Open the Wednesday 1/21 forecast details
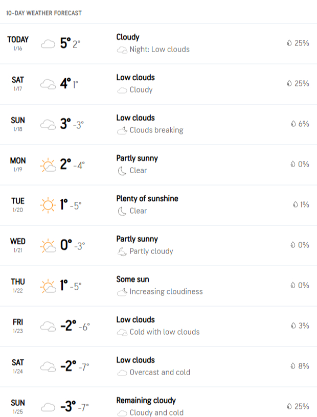 (158, 245)
